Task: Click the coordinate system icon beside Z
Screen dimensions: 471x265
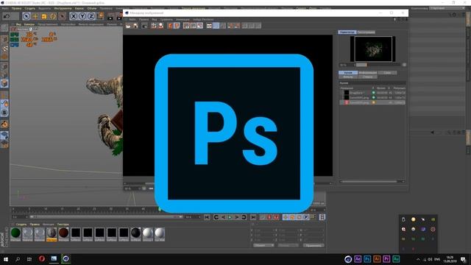Action: click(100, 16)
